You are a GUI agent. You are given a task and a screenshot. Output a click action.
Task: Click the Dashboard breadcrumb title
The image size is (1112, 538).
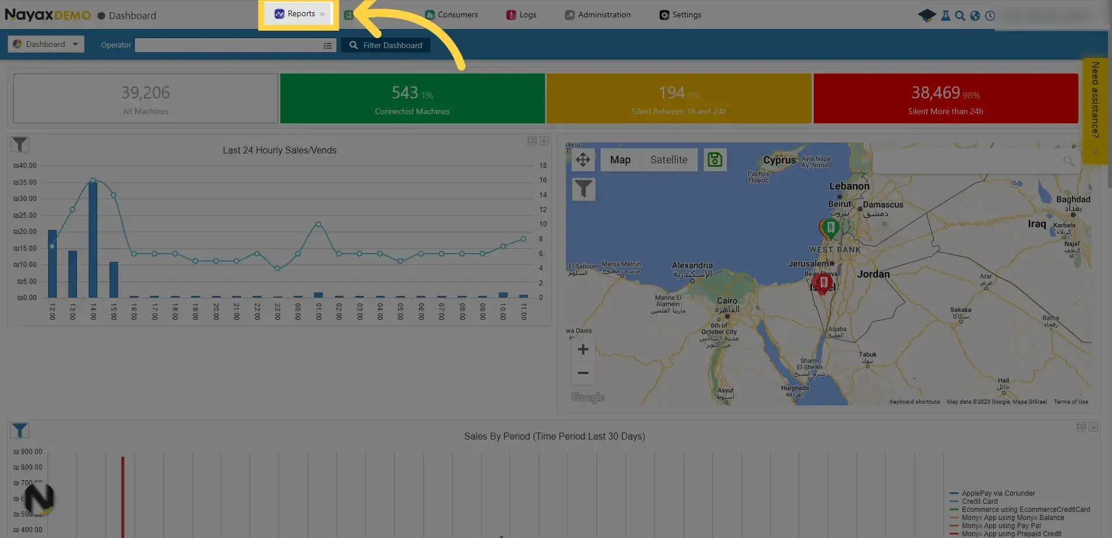coord(132,16)
